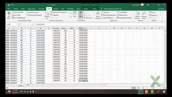Open Manage Data Model
This screenshot has width=172, height=97.
124,18
